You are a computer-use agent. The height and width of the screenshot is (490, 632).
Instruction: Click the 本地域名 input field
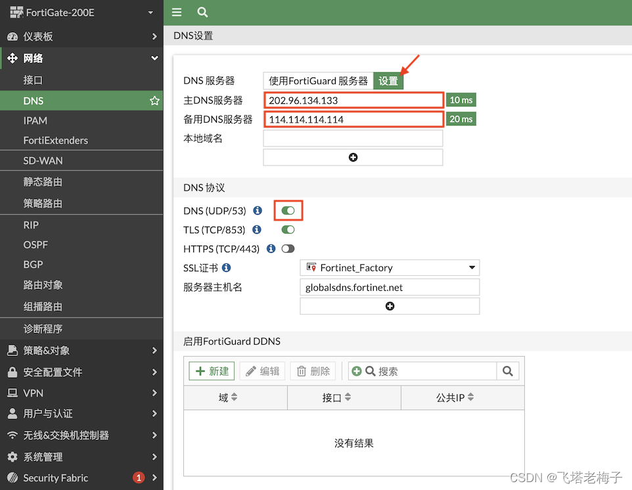pyautogui.click(x=353, y=138)
